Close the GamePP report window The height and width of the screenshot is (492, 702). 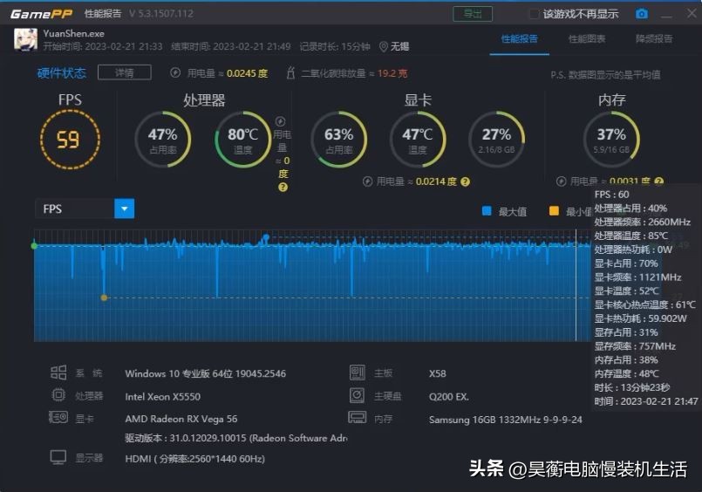point(692,13)
